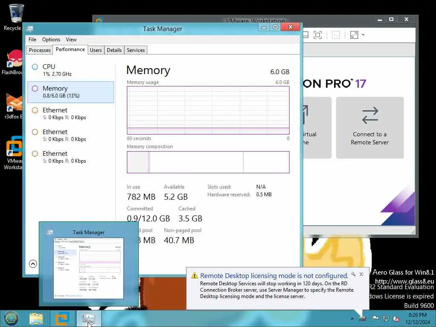
Task: Click the VMware stretch guest icon
Action: [x=354, y=35]
